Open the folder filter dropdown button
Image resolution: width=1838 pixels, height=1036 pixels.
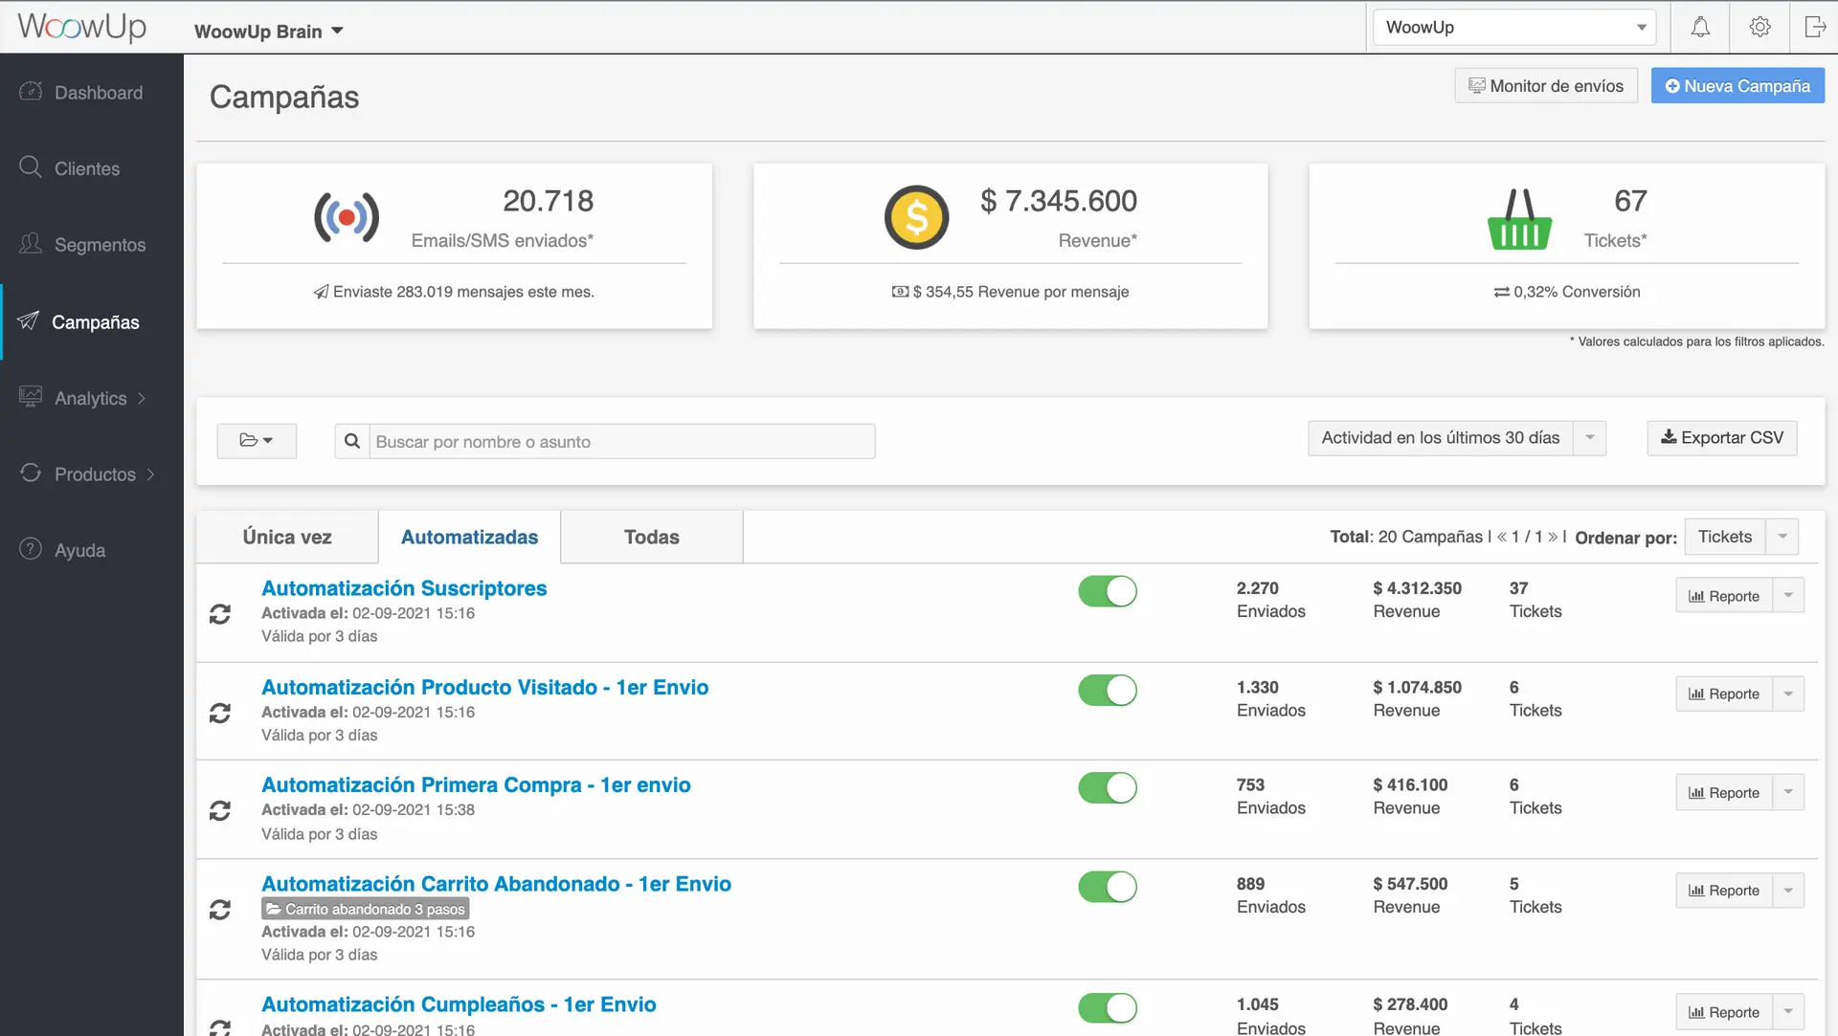click(x=257, y=440)
